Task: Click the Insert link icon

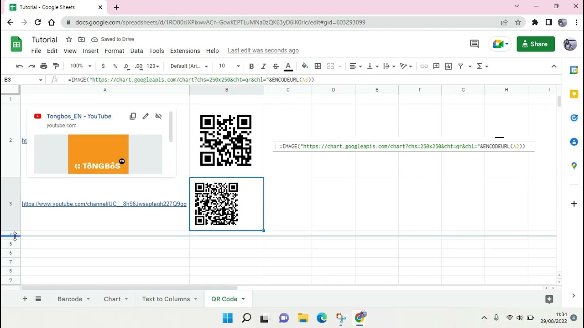Action: coord(424,66)
